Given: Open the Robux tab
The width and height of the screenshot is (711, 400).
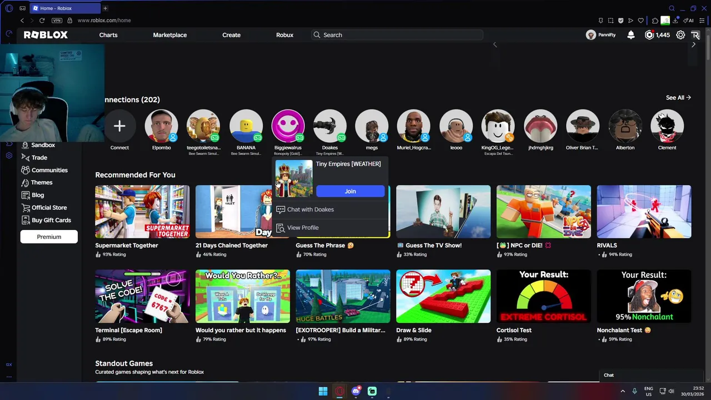Looking at the screenshot, I should [x=285, y=35].
